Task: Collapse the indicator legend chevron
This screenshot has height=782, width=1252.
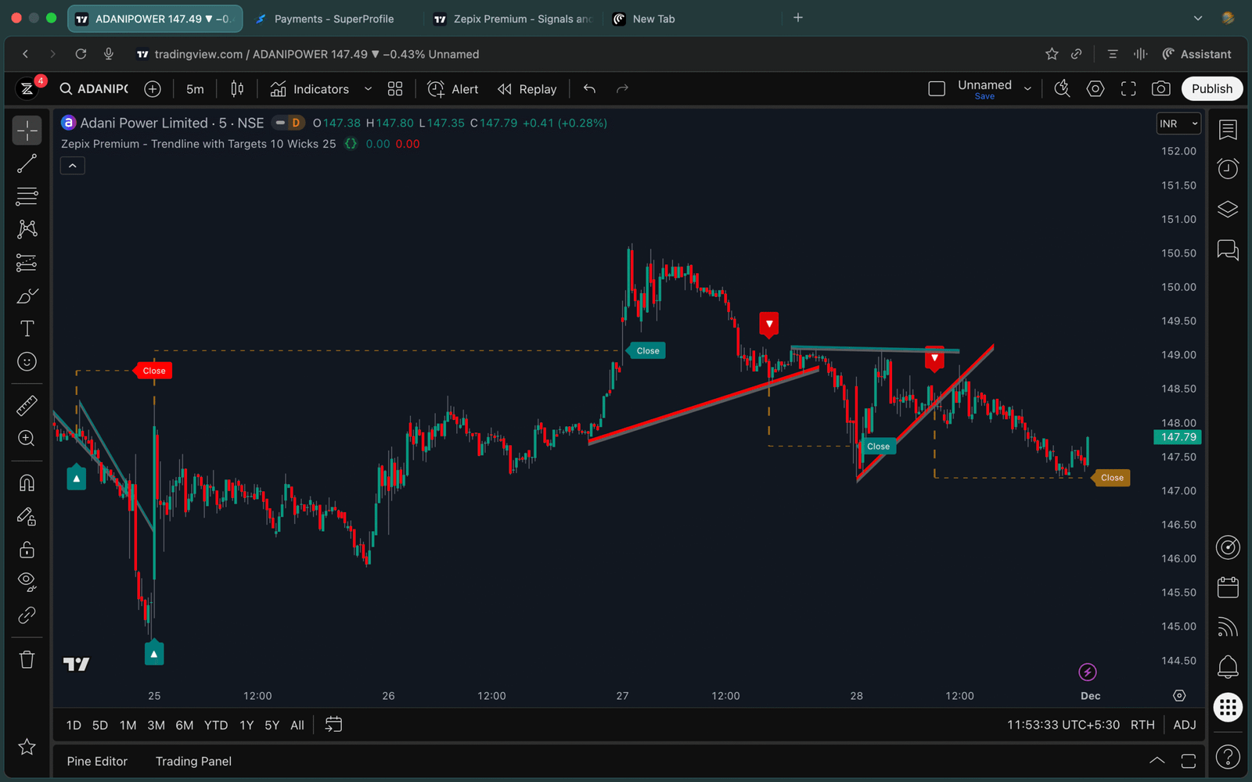Action: point(72,166)
